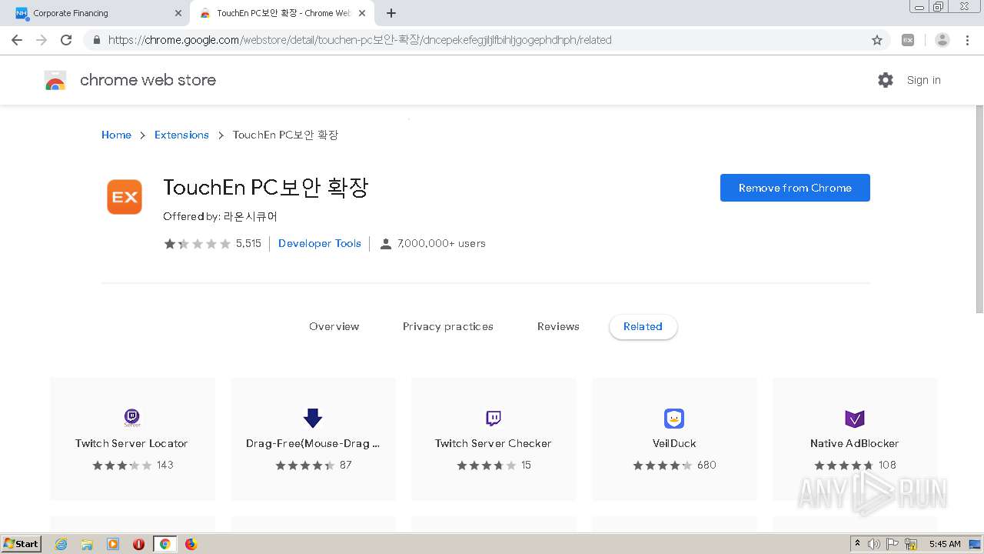
Task: Click the TouchEn EX toolbar extension icon
Action: click(908, 40)
